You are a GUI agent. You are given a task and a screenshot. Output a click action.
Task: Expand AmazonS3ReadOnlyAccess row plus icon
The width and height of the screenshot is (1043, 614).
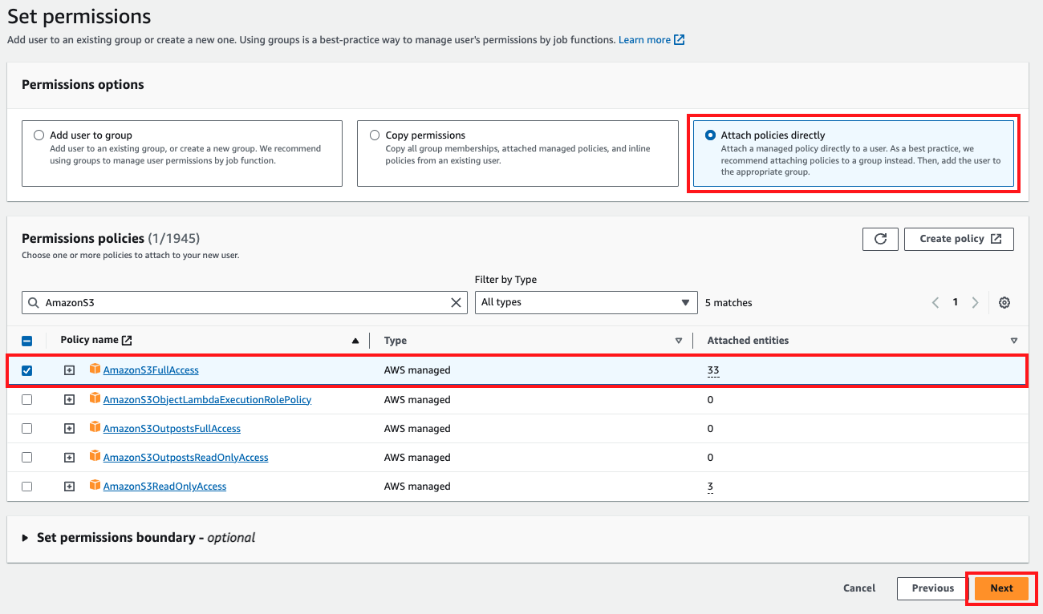click(70, 487)
